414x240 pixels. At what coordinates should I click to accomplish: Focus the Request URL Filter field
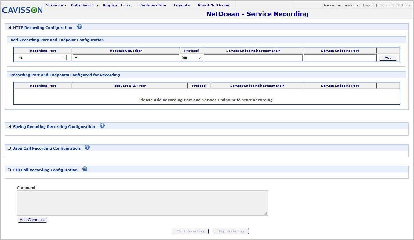point(126,58)
